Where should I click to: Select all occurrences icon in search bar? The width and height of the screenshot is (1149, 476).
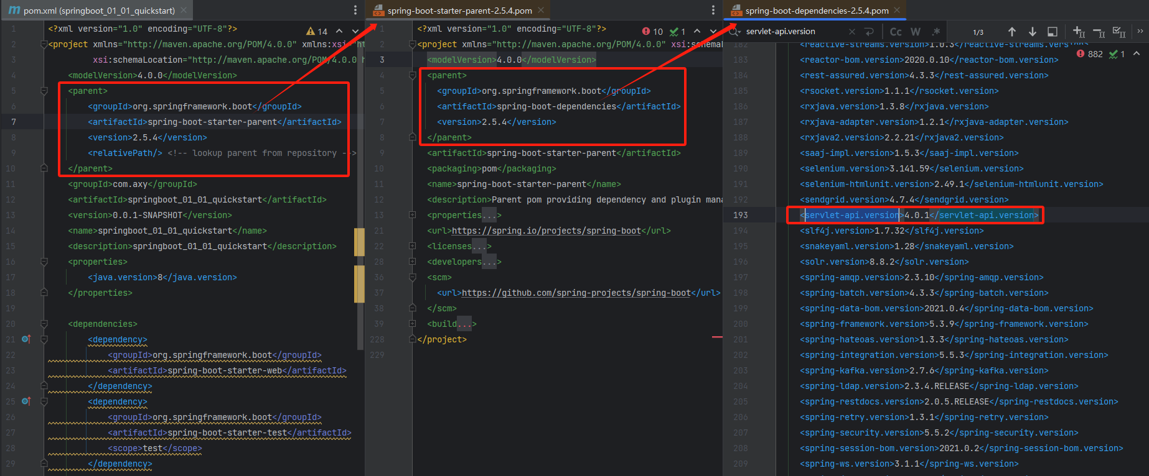(x=1119, y=32)
